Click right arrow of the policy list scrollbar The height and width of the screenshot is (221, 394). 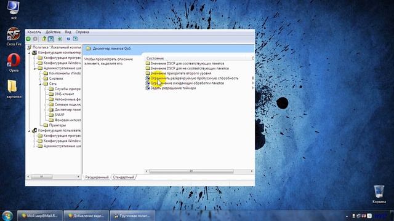pyautogui.click(x=252, y=171)
